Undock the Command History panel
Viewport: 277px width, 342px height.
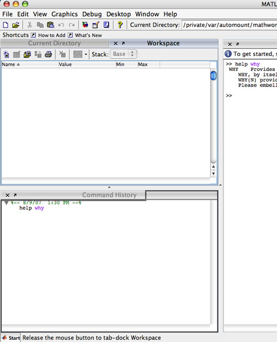click(x=16, y=195)
